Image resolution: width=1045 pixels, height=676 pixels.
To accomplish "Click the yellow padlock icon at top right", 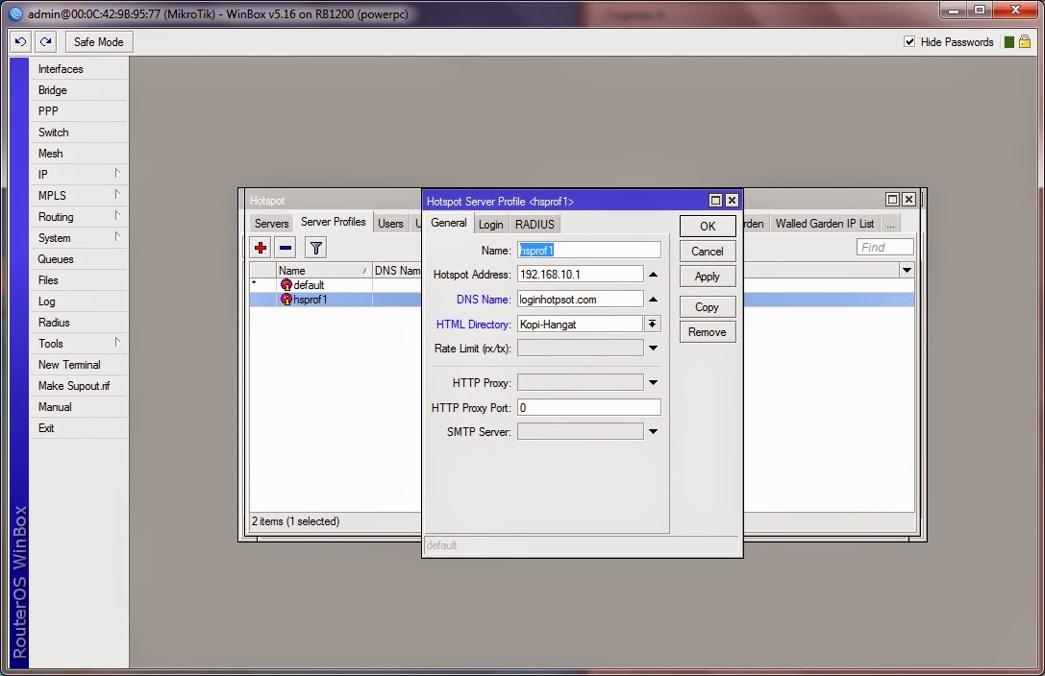I will [1025, 42].
